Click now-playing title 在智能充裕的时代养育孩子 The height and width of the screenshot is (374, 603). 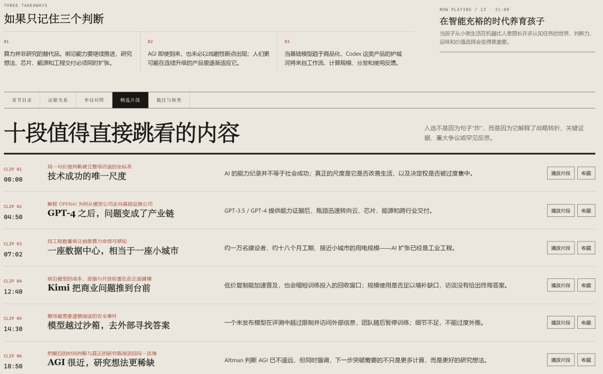pyautogui.click(x=492, y=21)
